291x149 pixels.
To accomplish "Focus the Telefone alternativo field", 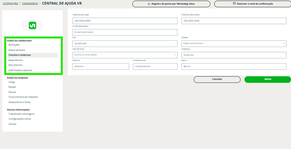I will click(x=234, y=21).
